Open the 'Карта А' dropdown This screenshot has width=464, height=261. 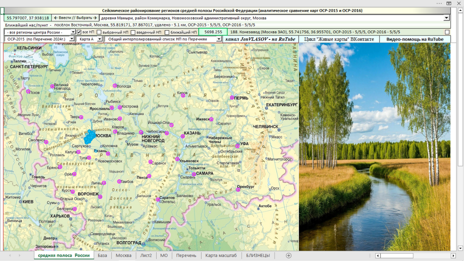click(100, 39)
